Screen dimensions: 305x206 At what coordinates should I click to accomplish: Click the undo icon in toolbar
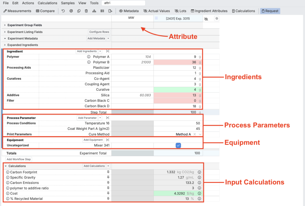coord(63,11)
